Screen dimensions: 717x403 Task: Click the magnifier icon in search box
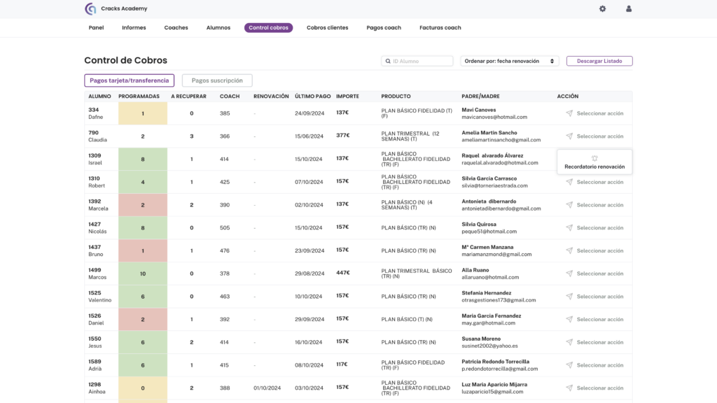387,62
